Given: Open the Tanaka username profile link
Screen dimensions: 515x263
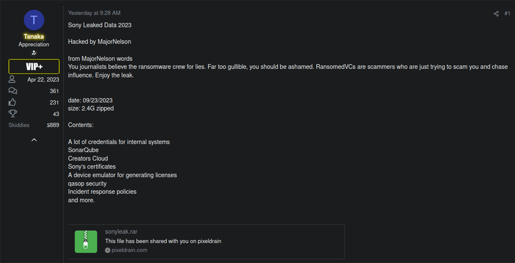Looking at the screenshot, I should click(x=34, y=36).
